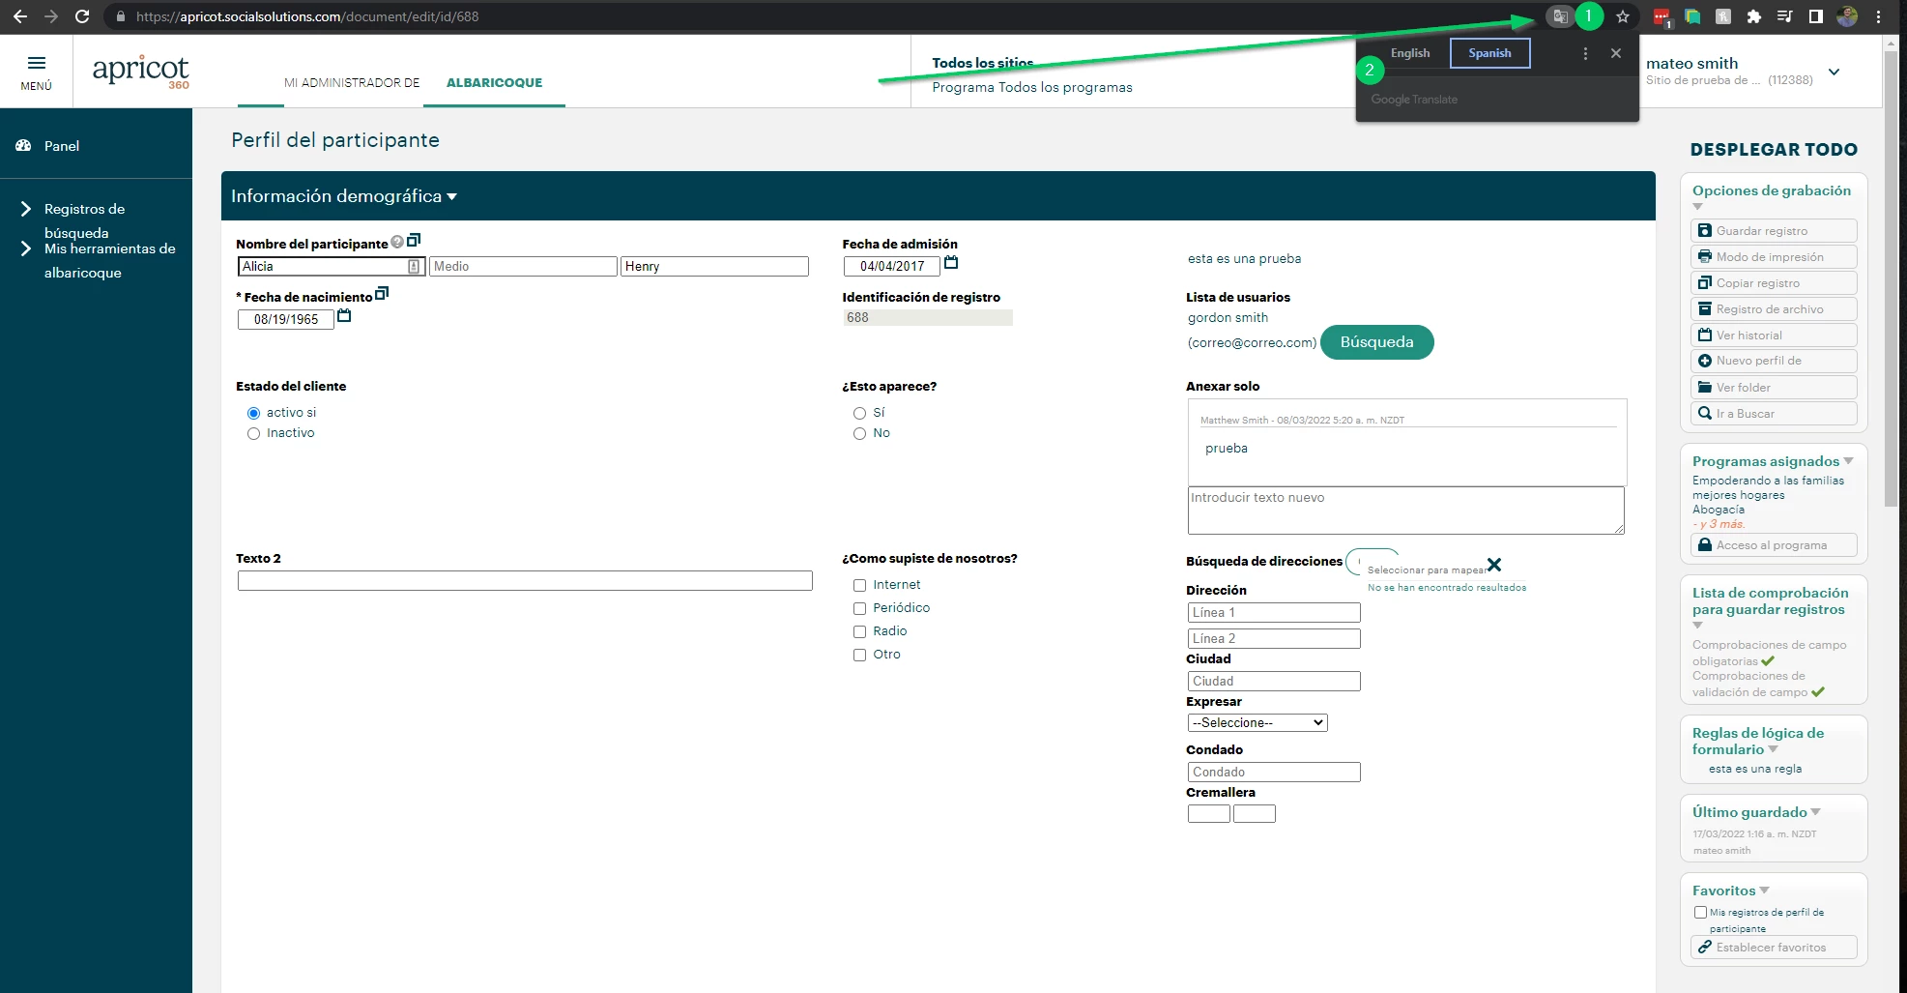This screenshot has width=1907, height=993.
Task: Click the Texto 2 input field
Action: coord(525,581)
